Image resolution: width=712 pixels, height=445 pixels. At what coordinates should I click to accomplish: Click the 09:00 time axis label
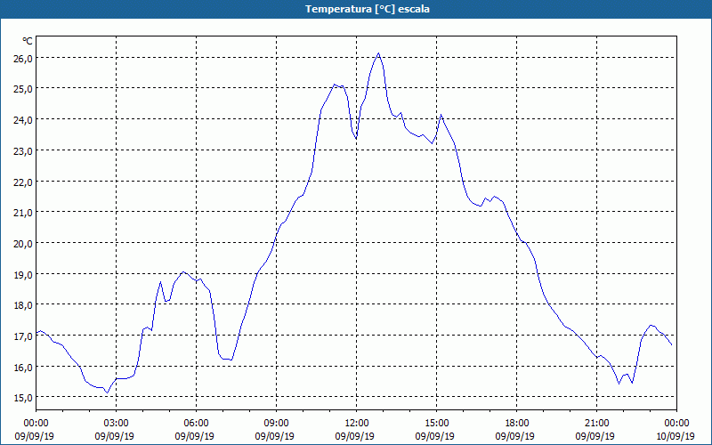276,424
